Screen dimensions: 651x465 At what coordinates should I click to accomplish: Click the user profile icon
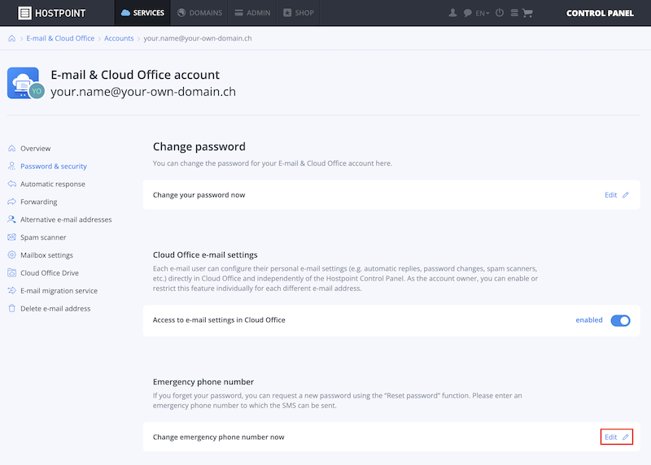(453, 13)
